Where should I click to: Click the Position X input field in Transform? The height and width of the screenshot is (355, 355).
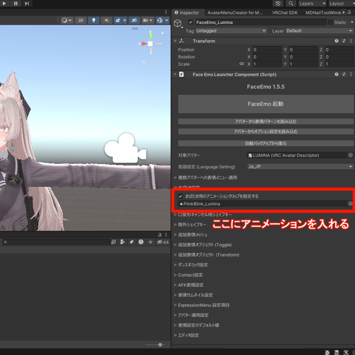point(266,49)
